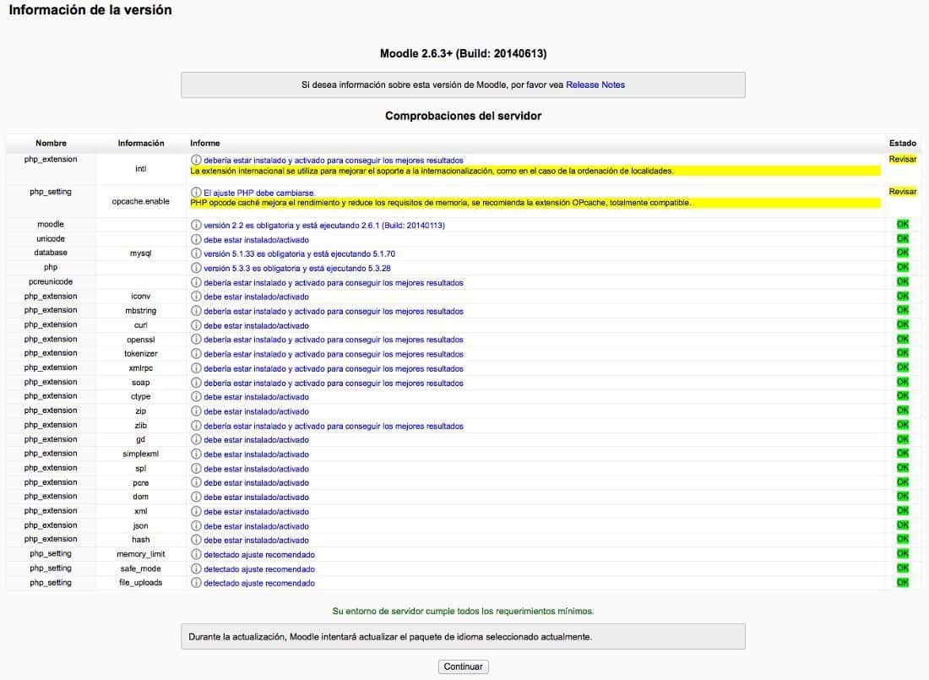
Task: Click the info icon for the dom extension
Action: click(196, 497)
